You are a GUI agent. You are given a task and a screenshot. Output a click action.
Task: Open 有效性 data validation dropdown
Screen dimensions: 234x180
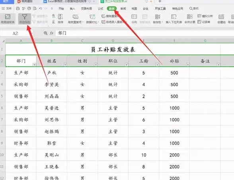point(158,19)
